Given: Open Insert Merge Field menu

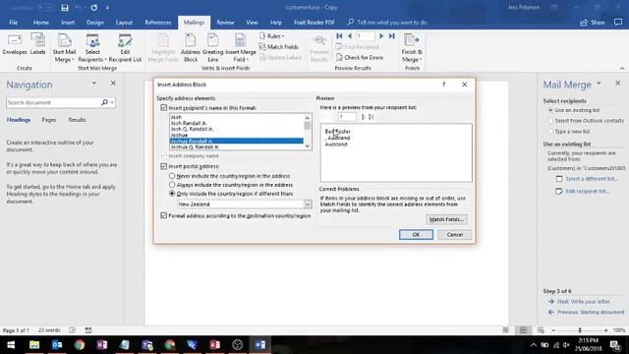Looking at the screenshot, I should [240, 48].
